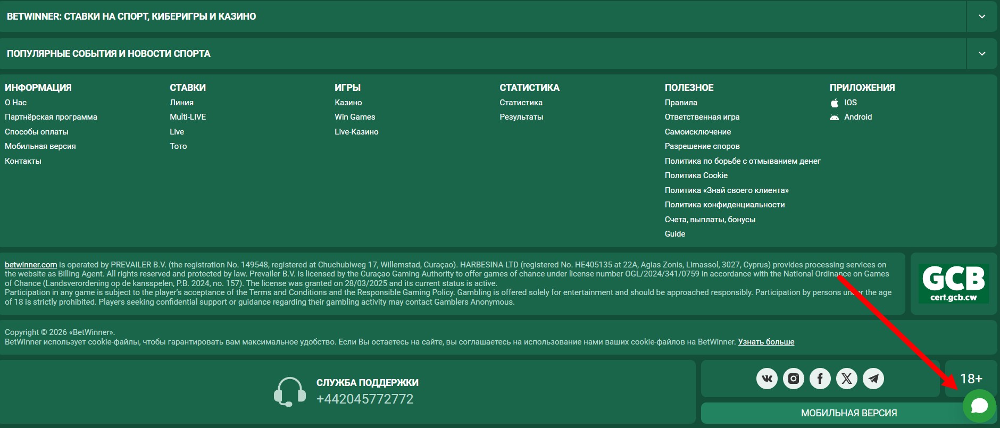The image size is (1000, 428).
Task: Open the Партнёрская программа page
Action: click(x=51, y=117)
